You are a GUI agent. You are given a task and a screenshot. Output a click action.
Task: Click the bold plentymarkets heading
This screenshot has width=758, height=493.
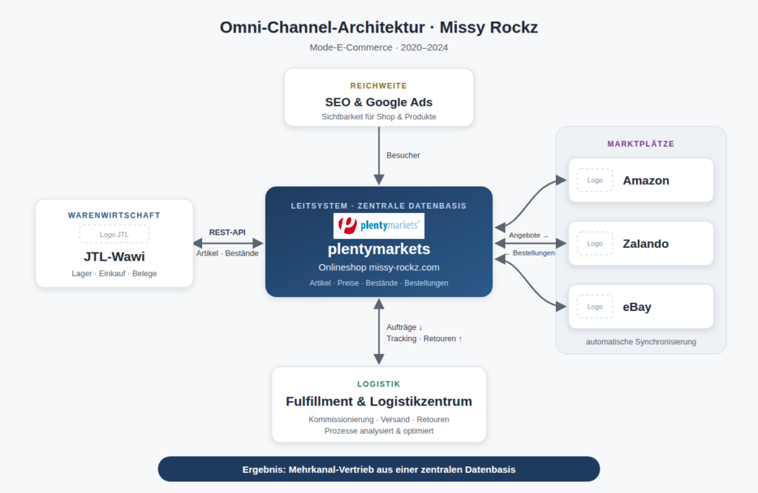(x=378, y=249)
